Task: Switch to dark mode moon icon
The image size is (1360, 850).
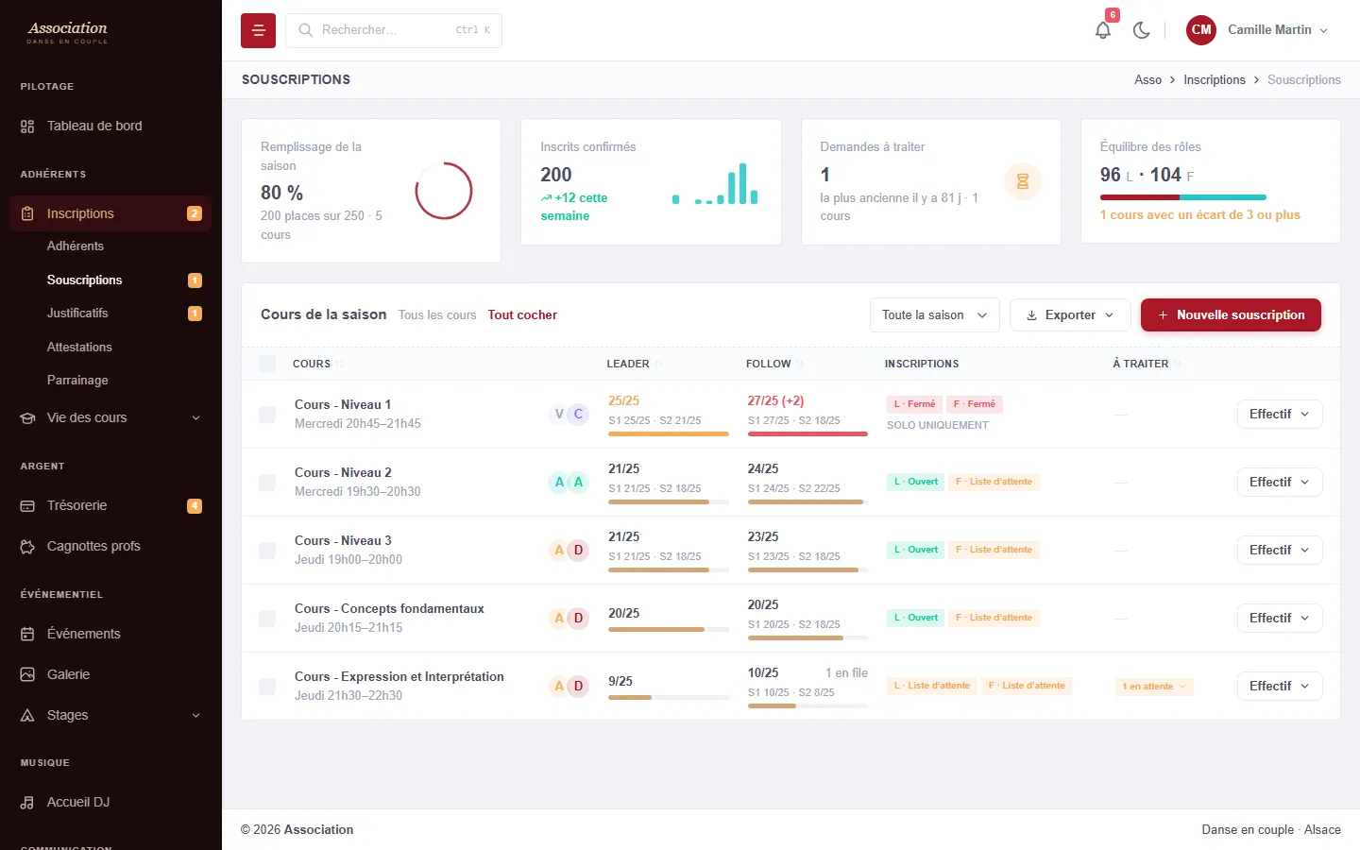Action: point(1141,30)
